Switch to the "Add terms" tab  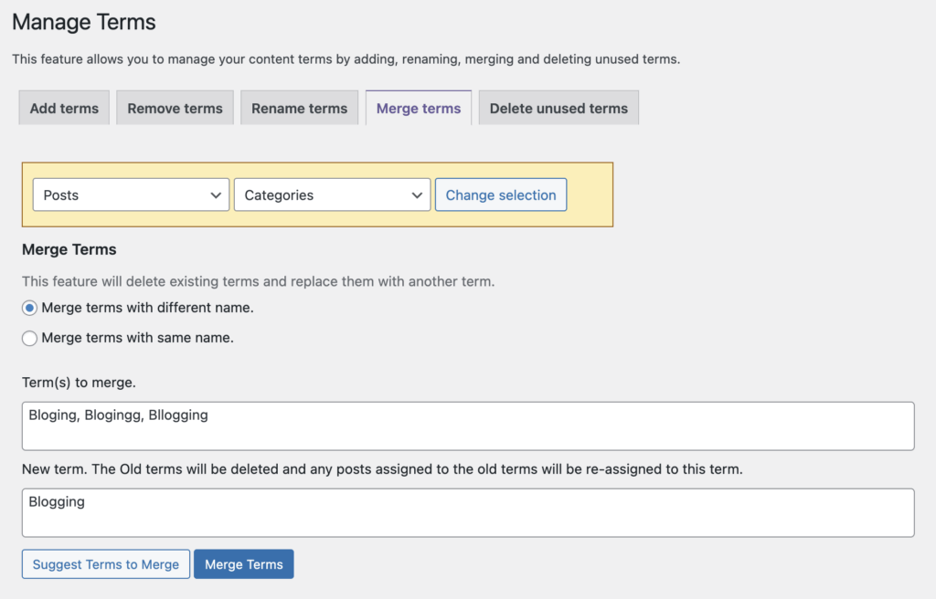(63, 107)
